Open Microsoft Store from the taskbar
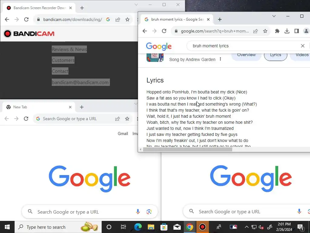 point(164,227)
